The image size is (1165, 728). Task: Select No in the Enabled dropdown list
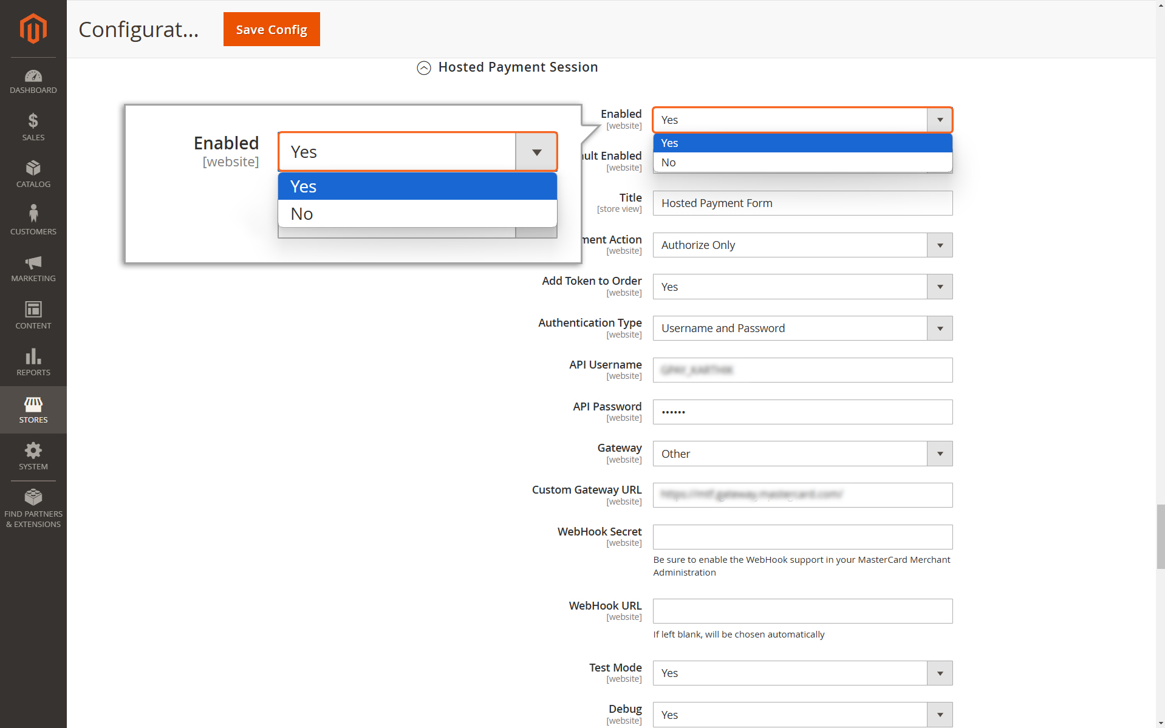802,162
